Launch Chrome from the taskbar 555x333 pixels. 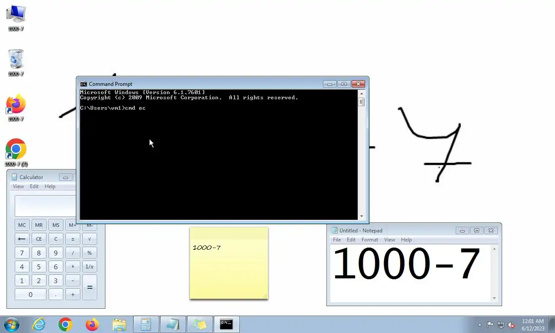[65, 324]
